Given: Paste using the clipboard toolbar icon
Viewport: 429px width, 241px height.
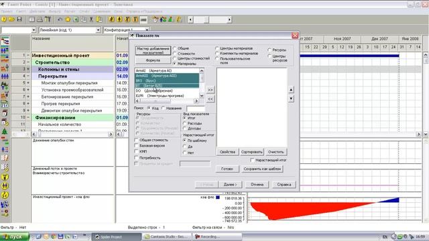Looking at the screenshot, I should click(99, 19).
